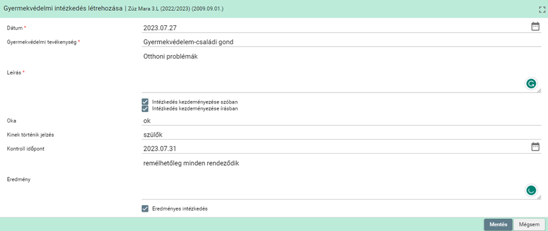This screenshot has width=548, height=231.
Task: Click the 'Gyermekvédelmi tevékenység' label
Action: (42, 42)
